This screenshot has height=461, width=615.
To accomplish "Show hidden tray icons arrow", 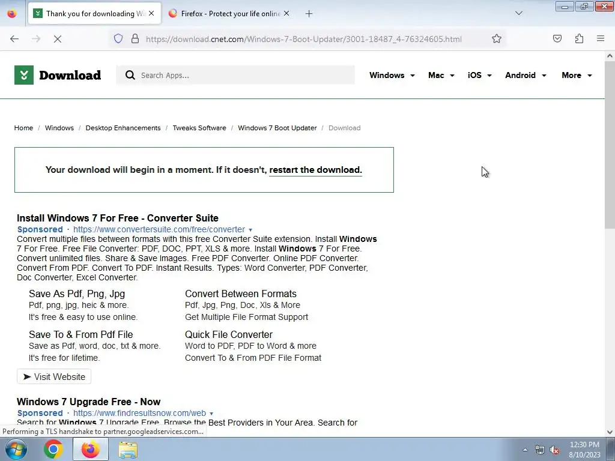I will [x=525, y=450].
